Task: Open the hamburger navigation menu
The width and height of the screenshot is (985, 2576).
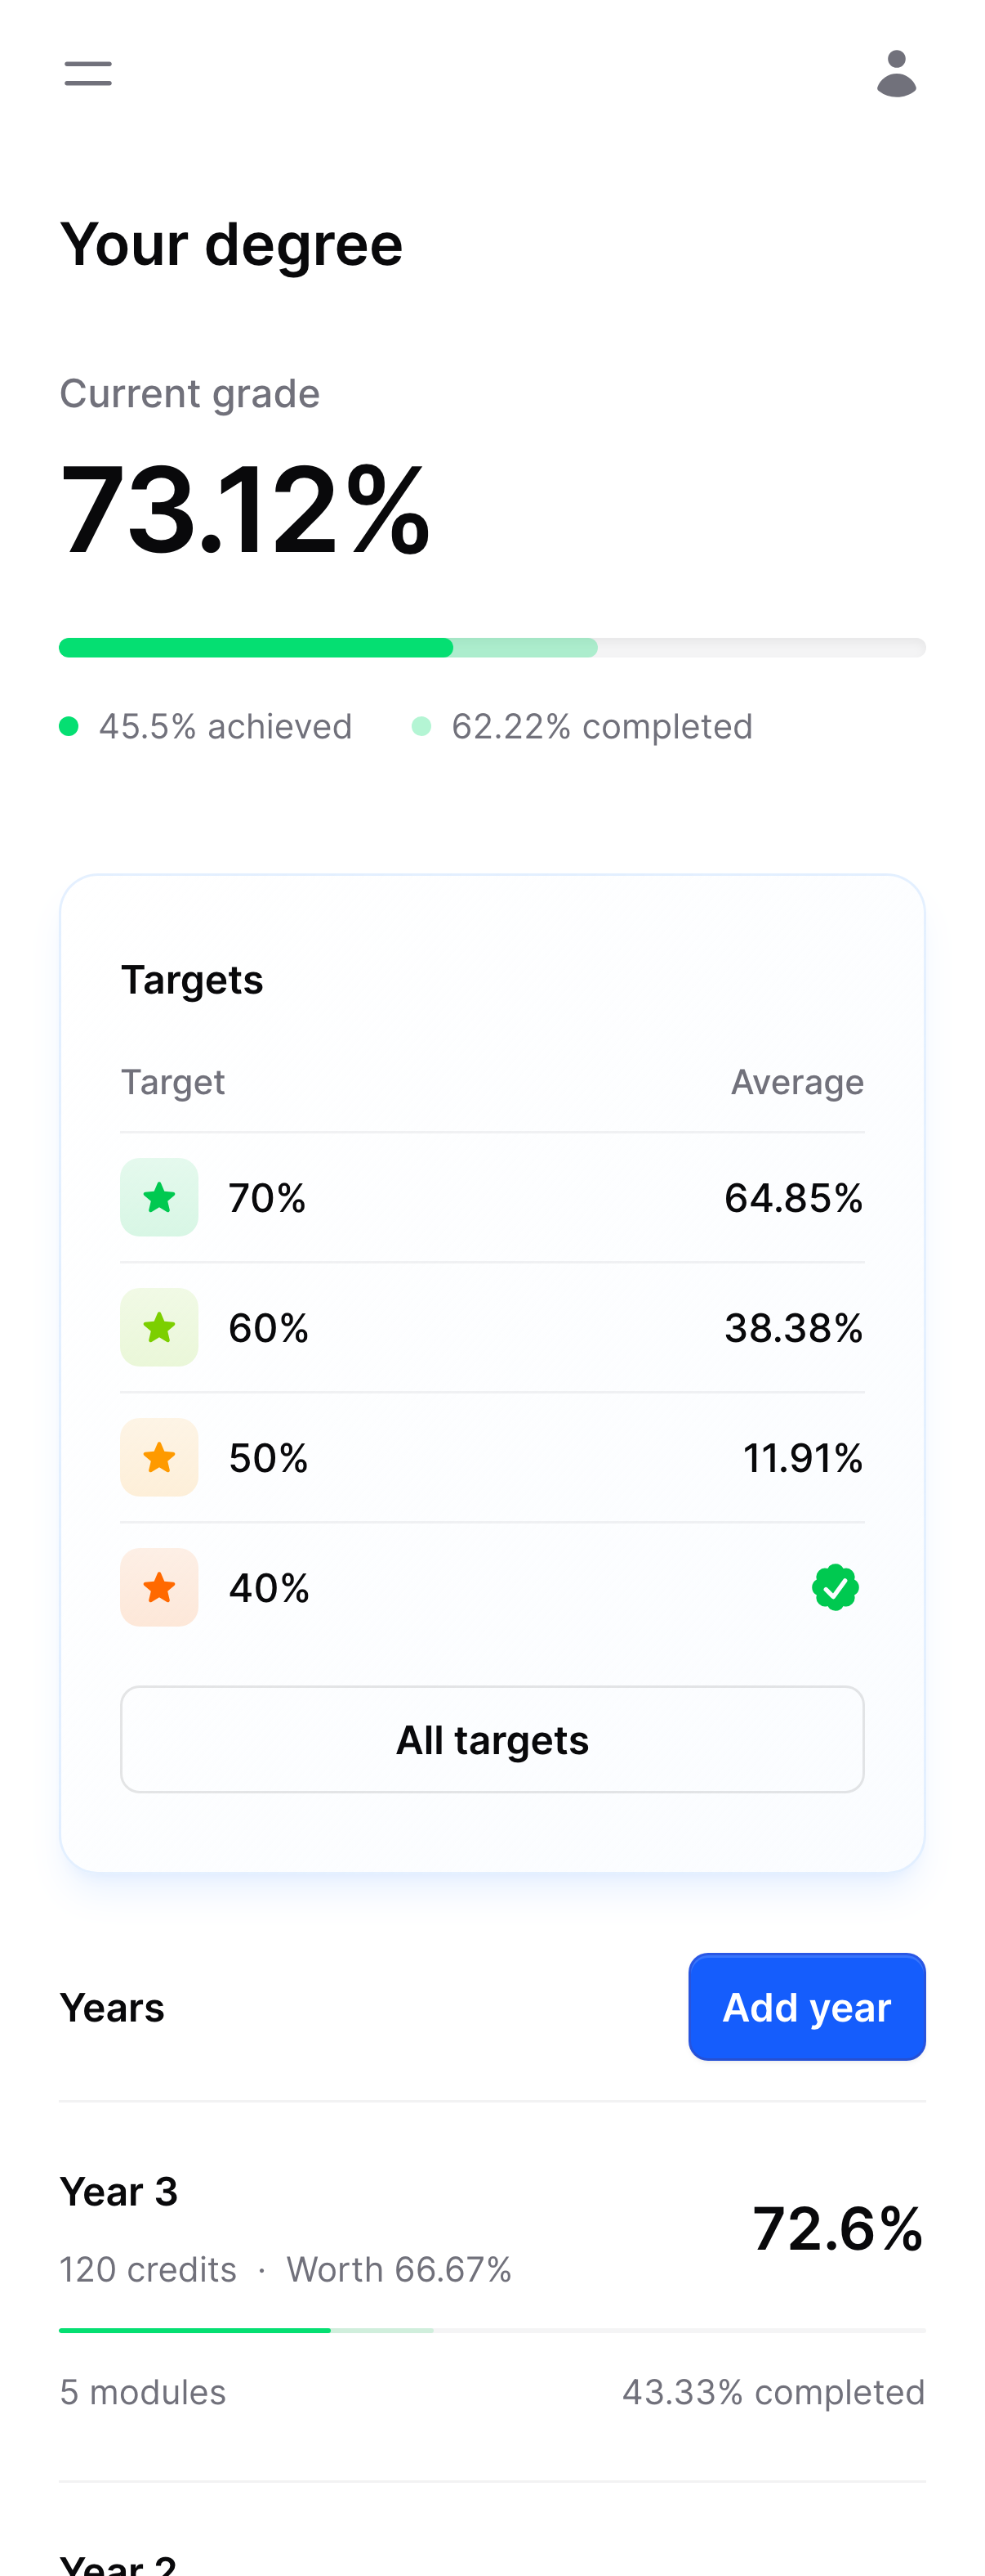Action: [x=87, y=73]
